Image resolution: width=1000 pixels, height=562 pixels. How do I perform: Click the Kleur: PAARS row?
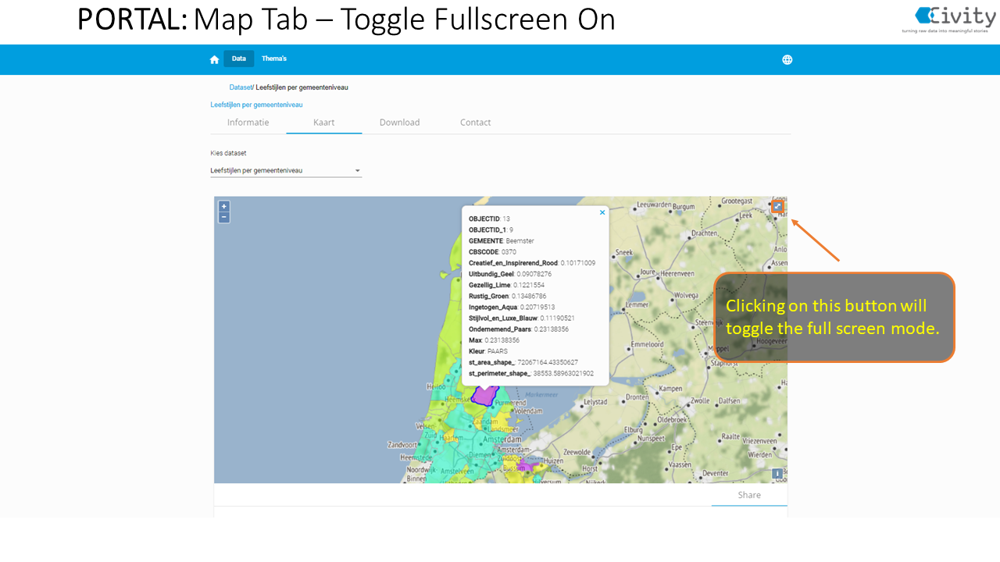point(488,351)
